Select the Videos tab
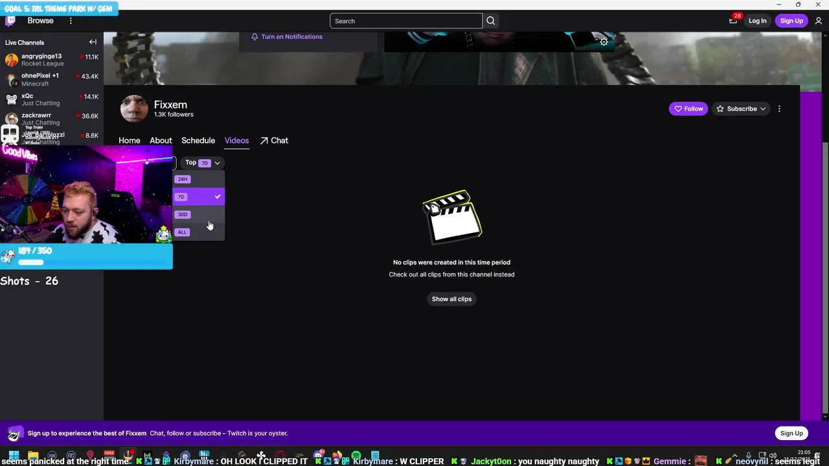Viewport: 829px width, 466px height. (x=236, y=140)
